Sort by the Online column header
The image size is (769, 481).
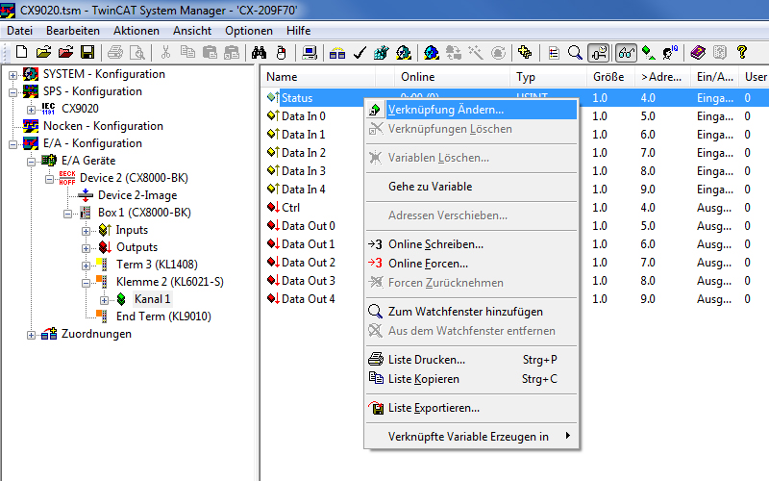tap(452, 77)
